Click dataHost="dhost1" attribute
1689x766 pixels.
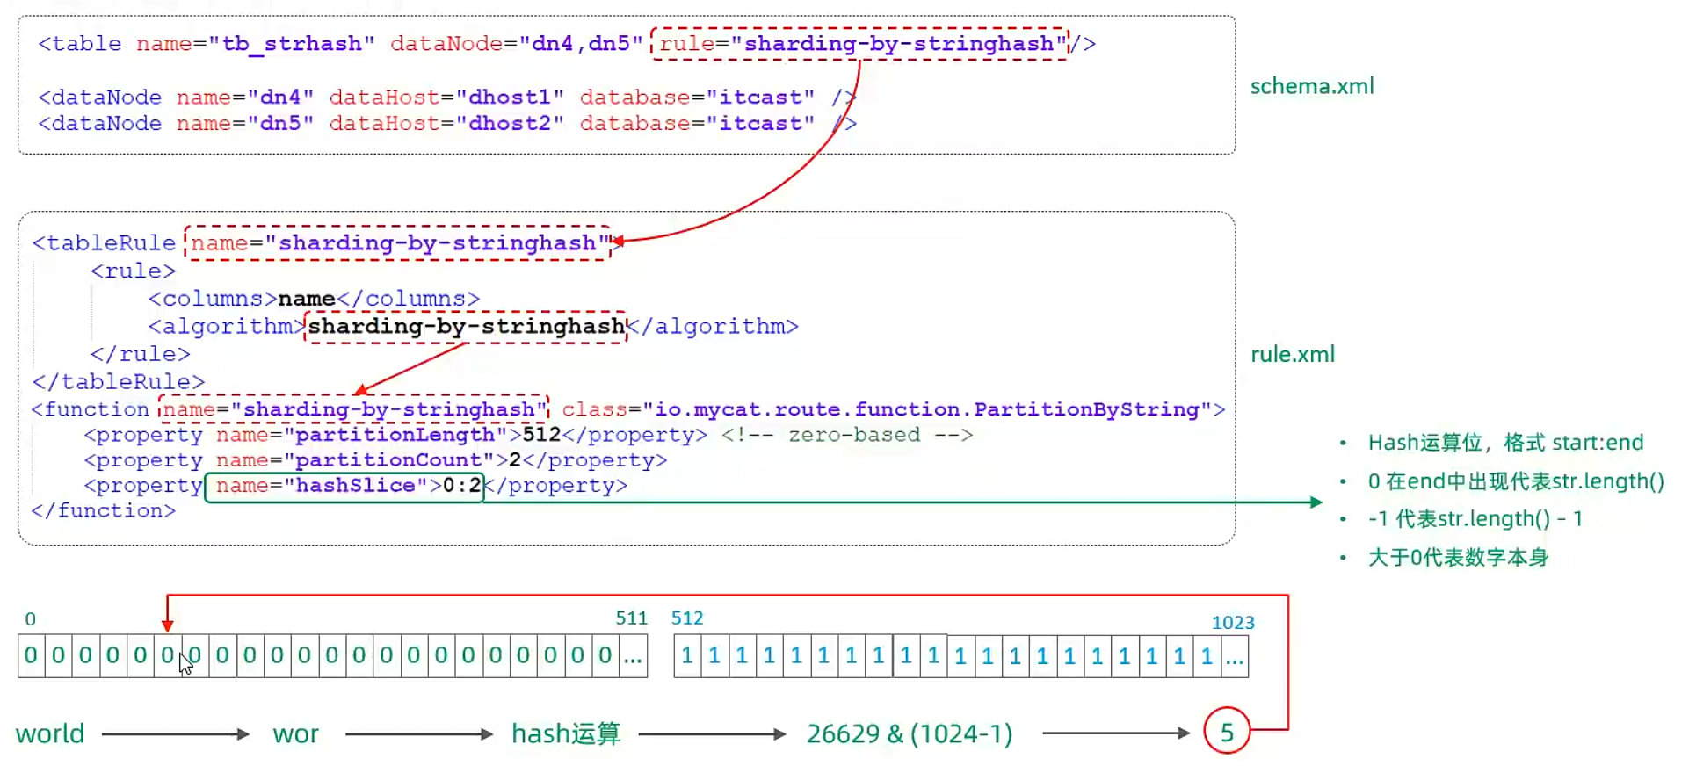click(x=446, y=98)
